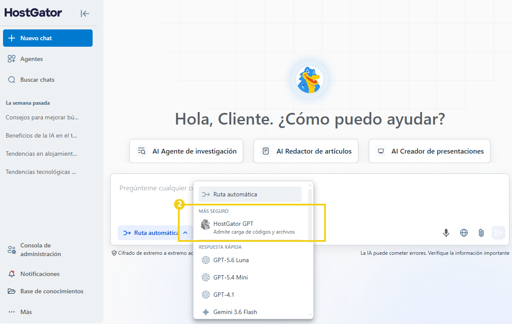Click the shield icon beside Cifrado de extremo
This screenshot has height=324, width=512.
[x=114, y=253]
